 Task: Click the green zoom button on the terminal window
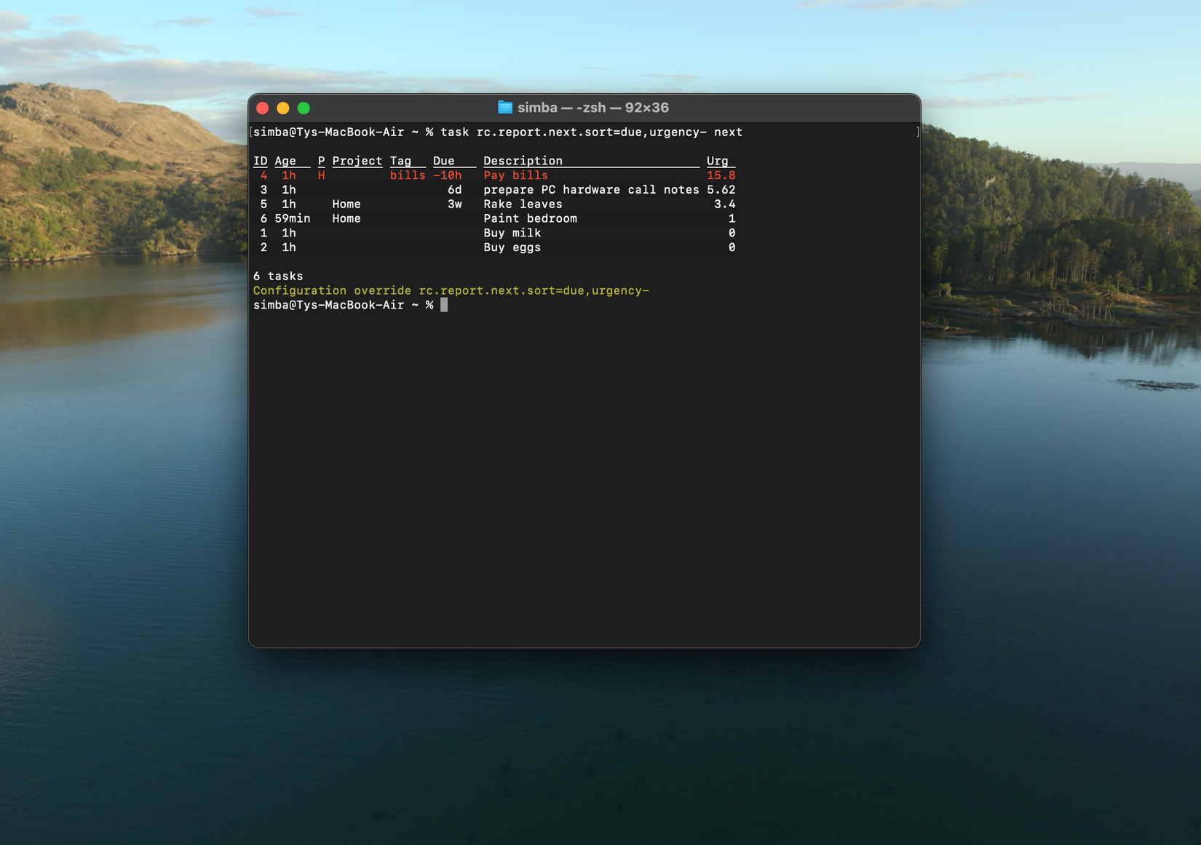coord(303,107)
